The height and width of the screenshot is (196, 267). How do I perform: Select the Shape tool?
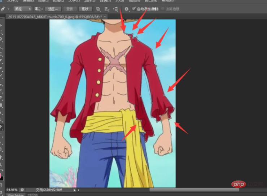tap(1, 150)
